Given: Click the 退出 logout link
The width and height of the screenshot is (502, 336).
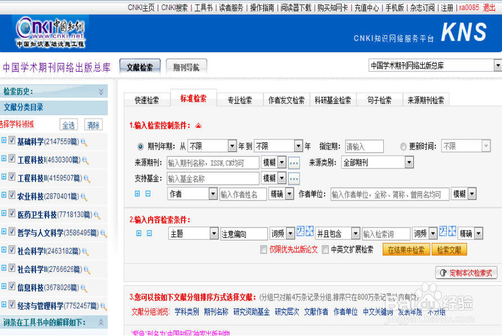Looking at the screenshot, I should [489, 8].
